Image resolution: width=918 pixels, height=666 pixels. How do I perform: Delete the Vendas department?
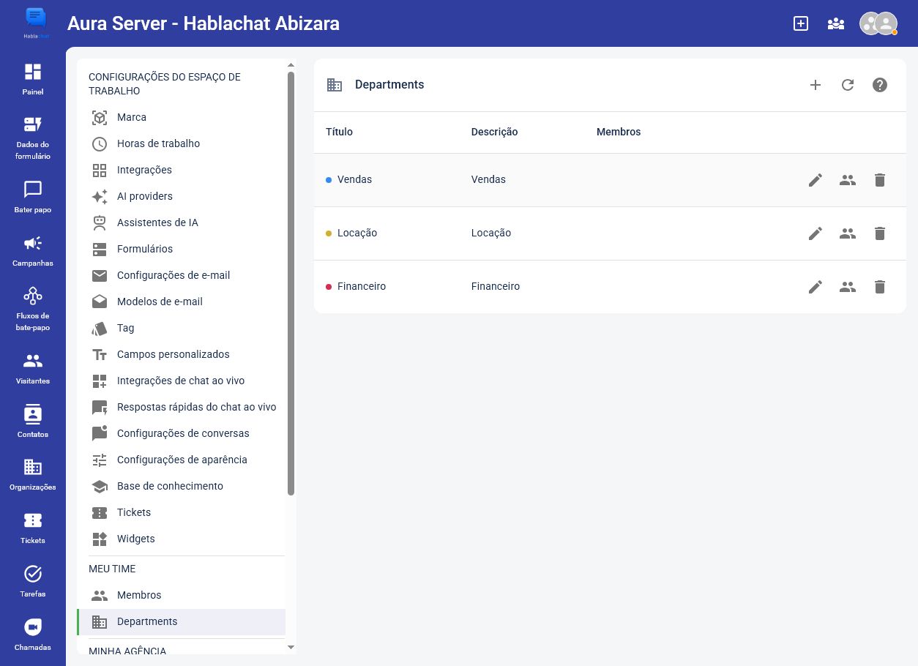tap(880, 180)
